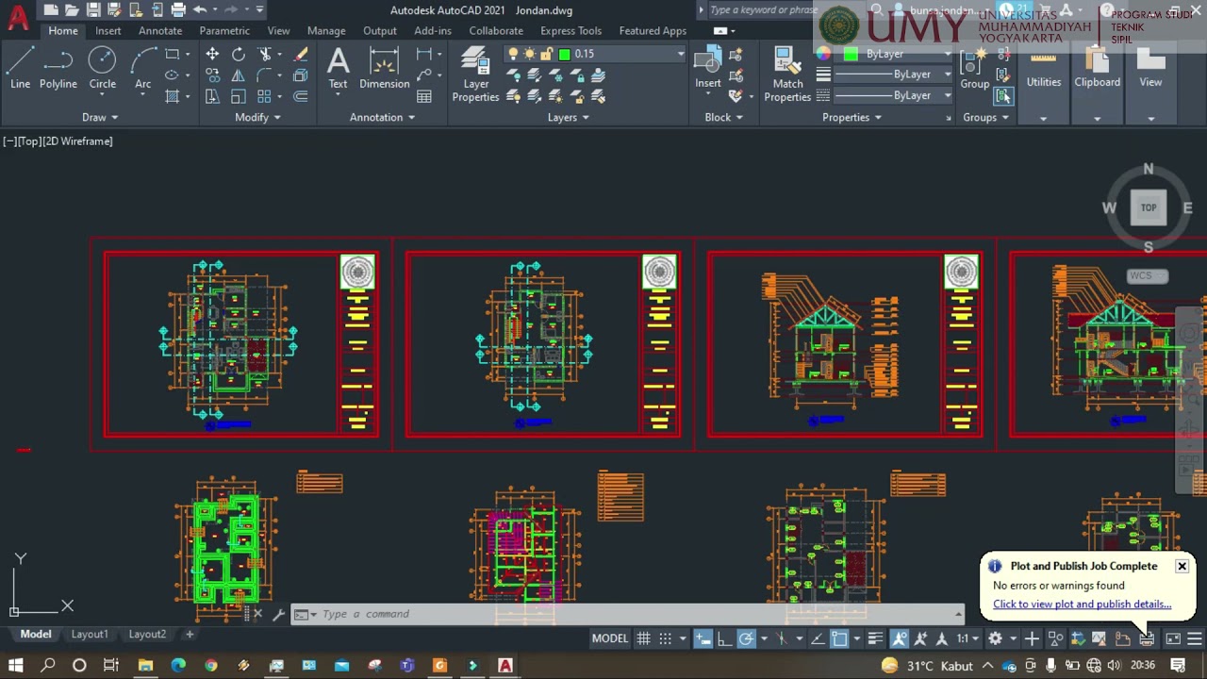The image size is (1207, 679).
Task: Click the TOP face of ViewCube
Action: click(1149, 207)
